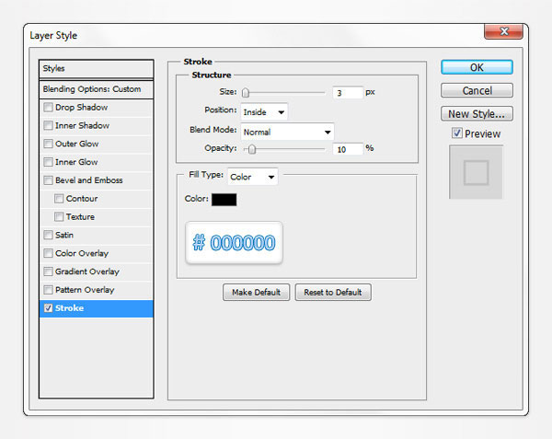
Task: Select the Satin label
Action: click(64, 235)
